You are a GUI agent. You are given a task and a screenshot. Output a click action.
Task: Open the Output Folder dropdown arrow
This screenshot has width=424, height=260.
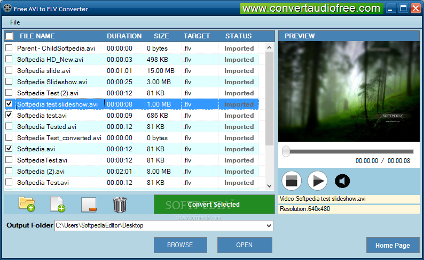[269, 225]
